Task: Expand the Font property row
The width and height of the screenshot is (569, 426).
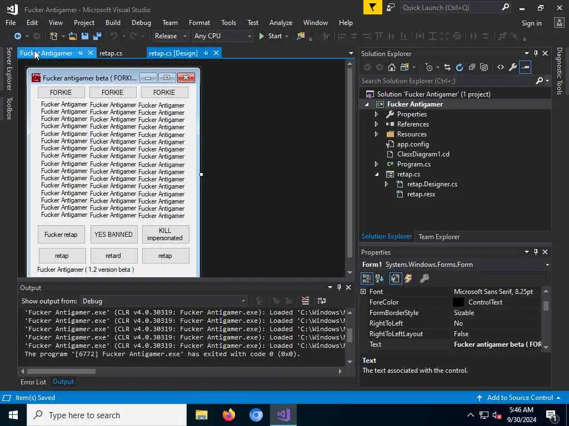Action: point(363,292)
